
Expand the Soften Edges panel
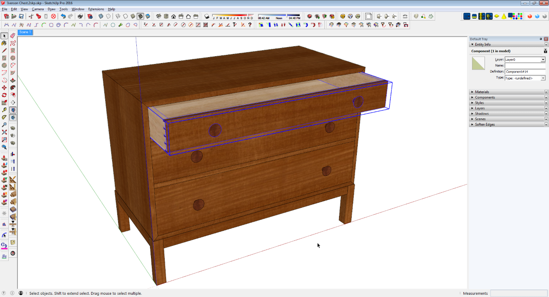coord(472,125)
